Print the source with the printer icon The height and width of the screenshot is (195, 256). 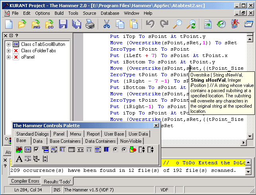pos(90,24)
